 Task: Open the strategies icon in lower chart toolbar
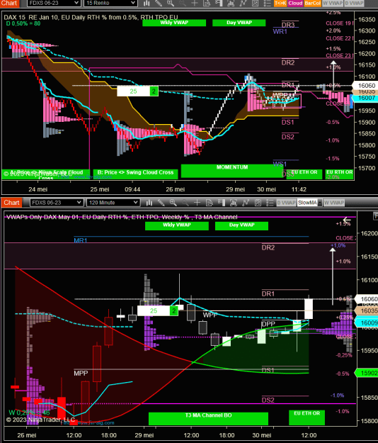click(x=246, y=203)
